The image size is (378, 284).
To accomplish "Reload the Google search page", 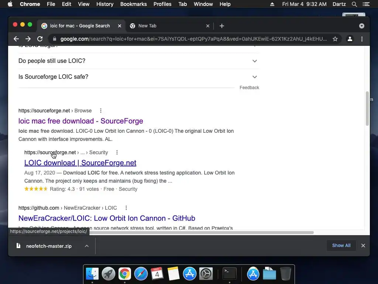I will [x=40, y=39].
